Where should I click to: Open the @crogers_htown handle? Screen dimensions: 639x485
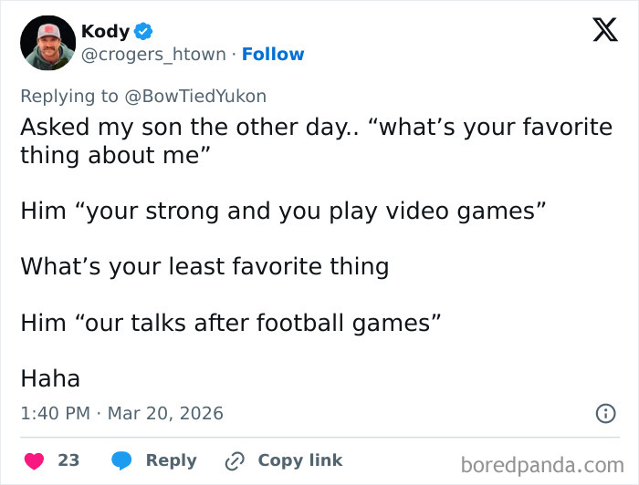coord(153,55)
